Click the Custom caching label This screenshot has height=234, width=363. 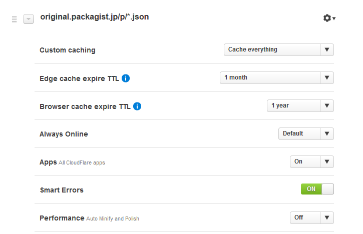coord(67,50)
